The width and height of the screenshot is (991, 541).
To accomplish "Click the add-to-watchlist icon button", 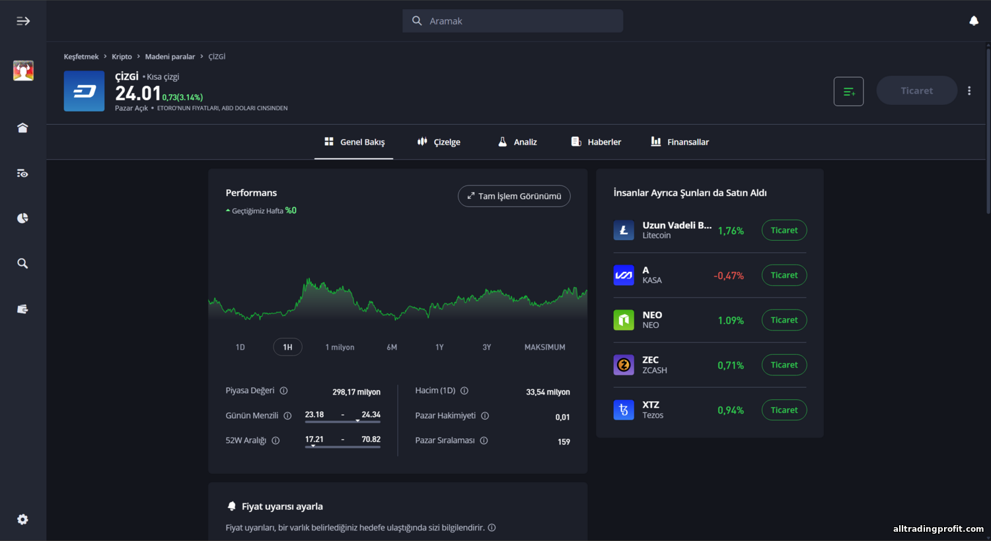I will tap(848, 91).
